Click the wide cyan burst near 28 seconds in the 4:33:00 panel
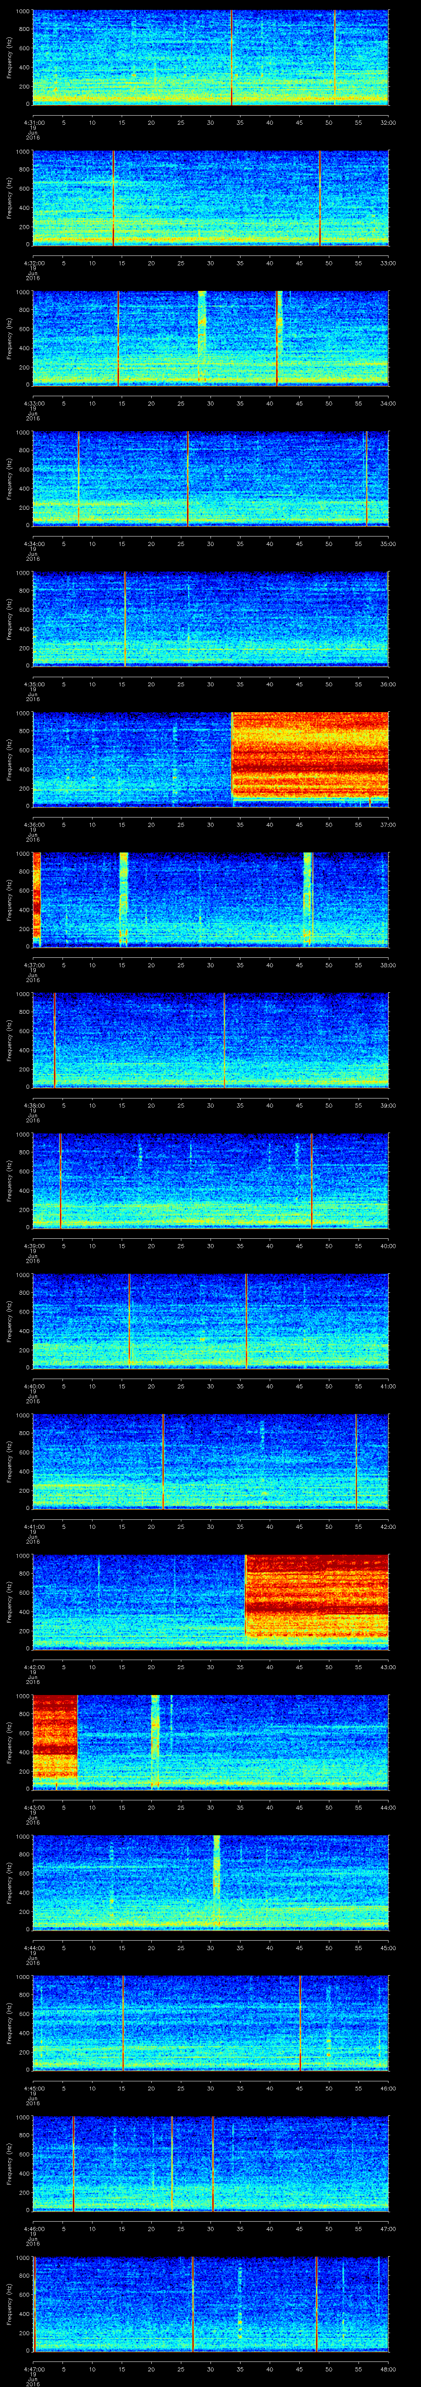Image resolution: width=421 pixels, height=2387 pixels. [202, 337]
